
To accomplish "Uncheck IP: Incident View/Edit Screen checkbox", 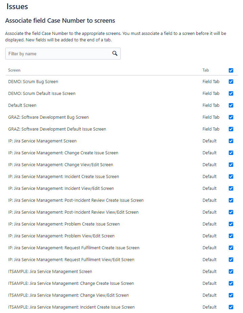I will (x=231, y=188).
